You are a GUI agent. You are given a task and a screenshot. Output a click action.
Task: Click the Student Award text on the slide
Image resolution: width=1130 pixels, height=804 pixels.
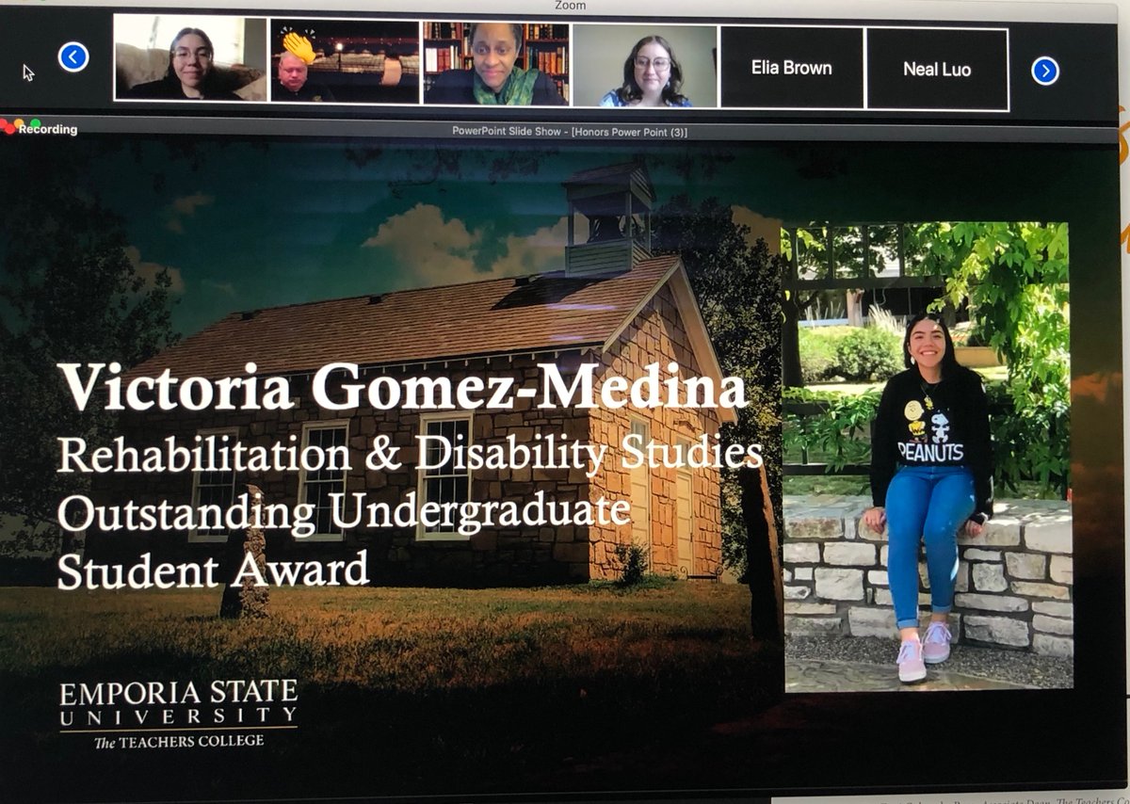(213, 570)
